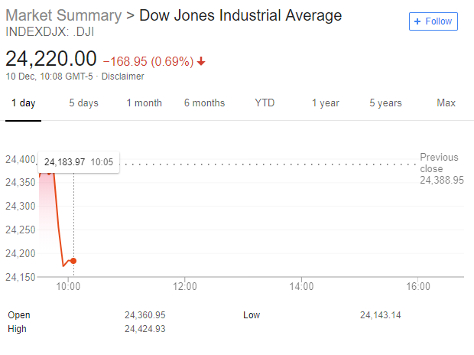474x355 pixels.
Task: Switch to the 5 years tab
Action: pyautogui.click(x=385, y=103)
